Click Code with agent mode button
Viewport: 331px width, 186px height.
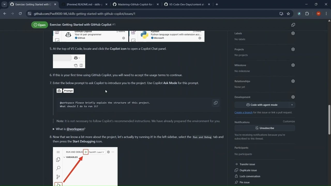point(262,105)
